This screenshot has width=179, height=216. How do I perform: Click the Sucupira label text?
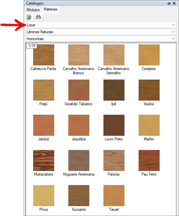79,209
